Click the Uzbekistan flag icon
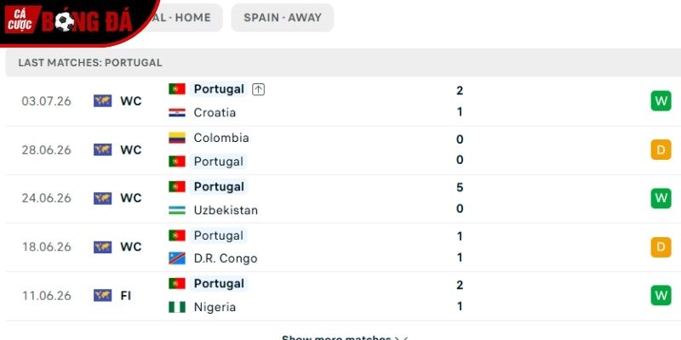Viewport: 681px width, 340px height. coord(177,210)
